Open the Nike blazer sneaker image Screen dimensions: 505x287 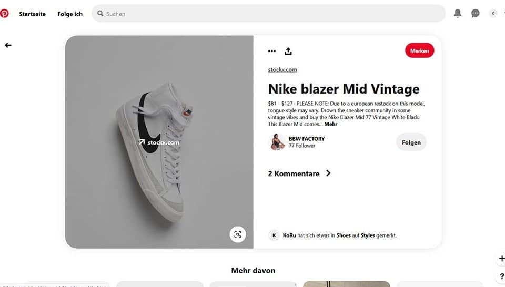tap(159, 142)
